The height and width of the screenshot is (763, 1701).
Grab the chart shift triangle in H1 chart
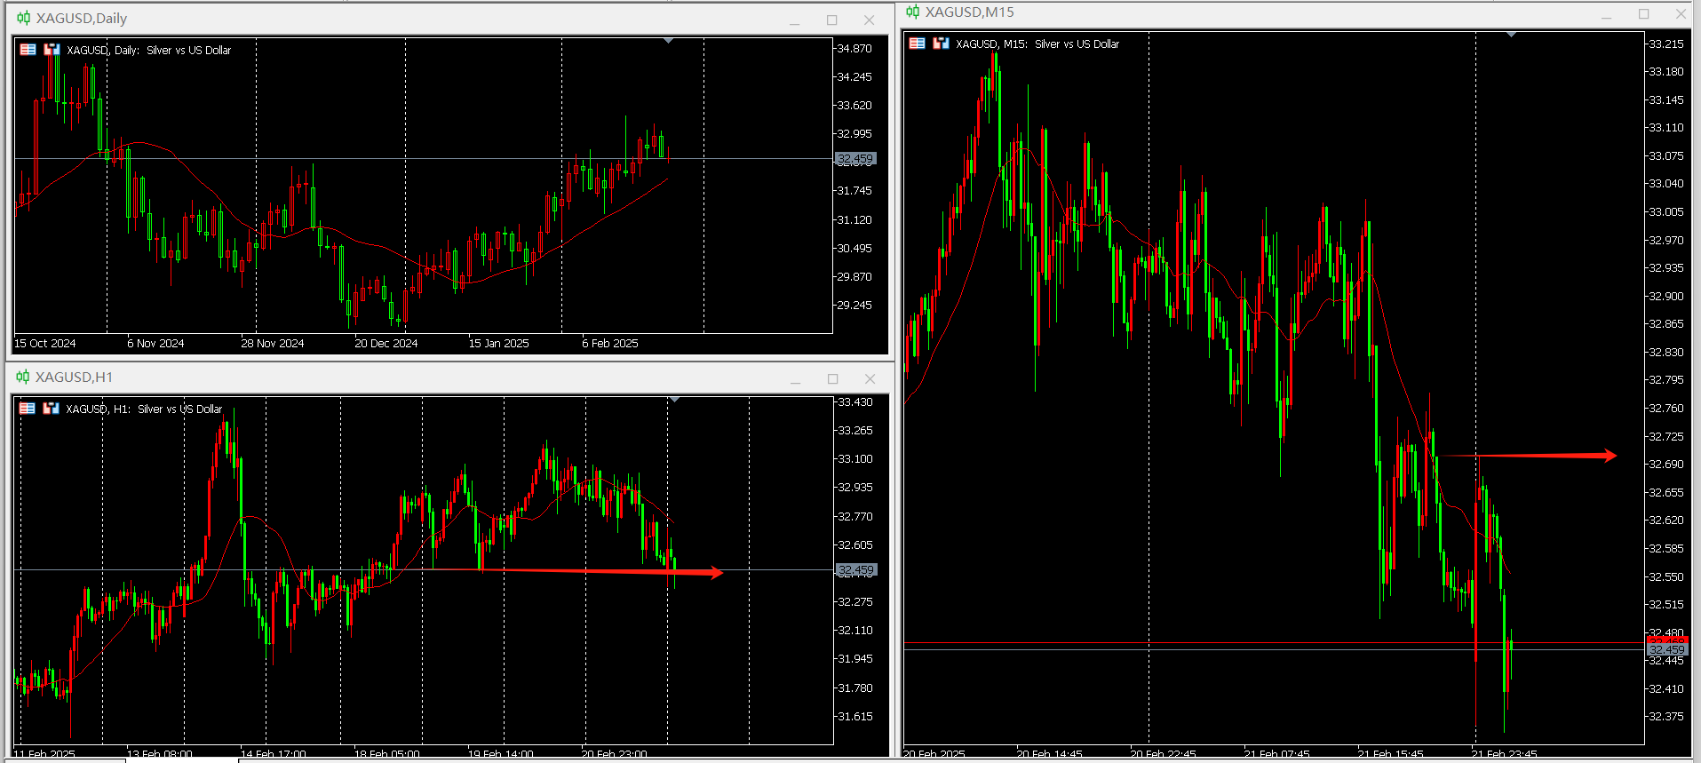click(675, 400)
